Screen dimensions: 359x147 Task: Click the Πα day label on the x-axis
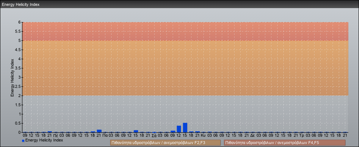click(105, 135)
